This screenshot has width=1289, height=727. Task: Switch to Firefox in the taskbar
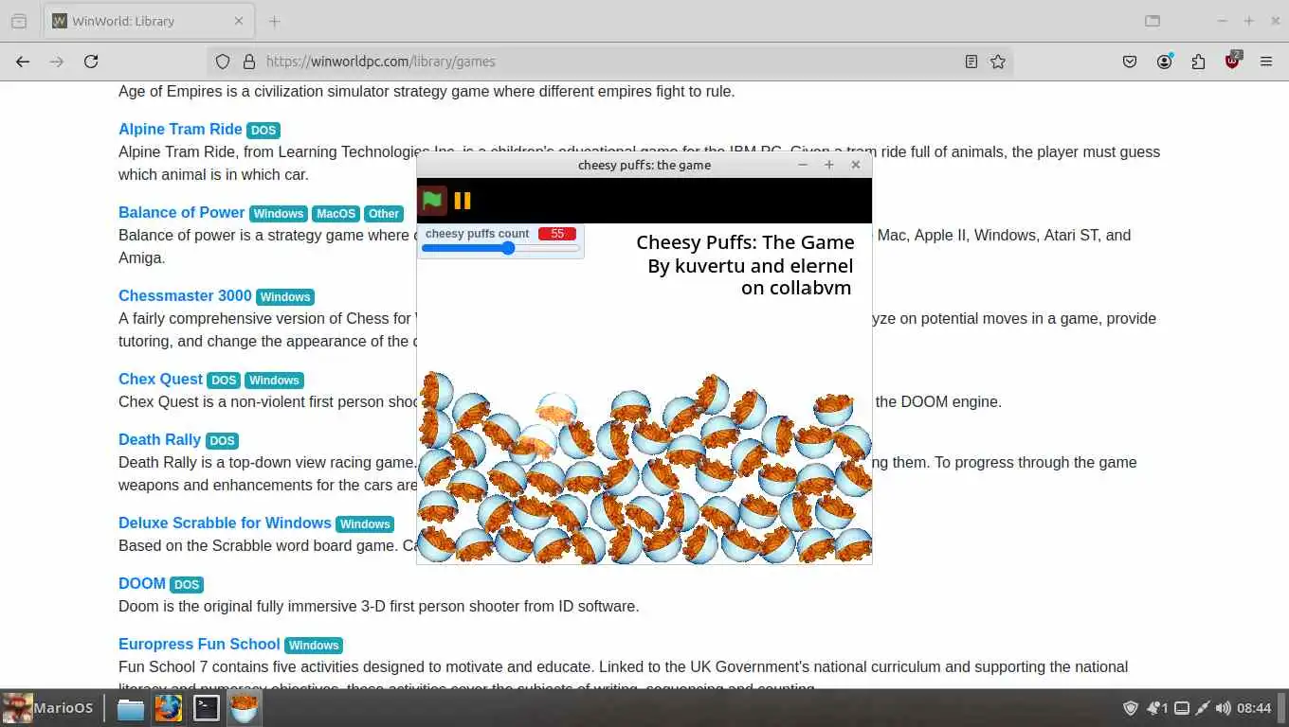169,708
